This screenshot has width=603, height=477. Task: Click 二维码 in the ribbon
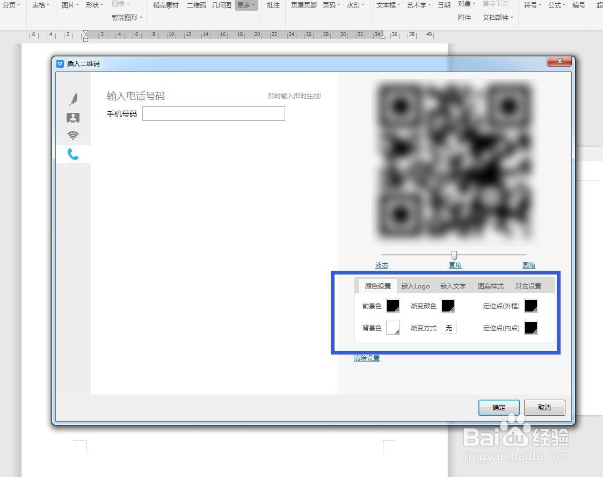pyautogui.click(x=197, y=5)
